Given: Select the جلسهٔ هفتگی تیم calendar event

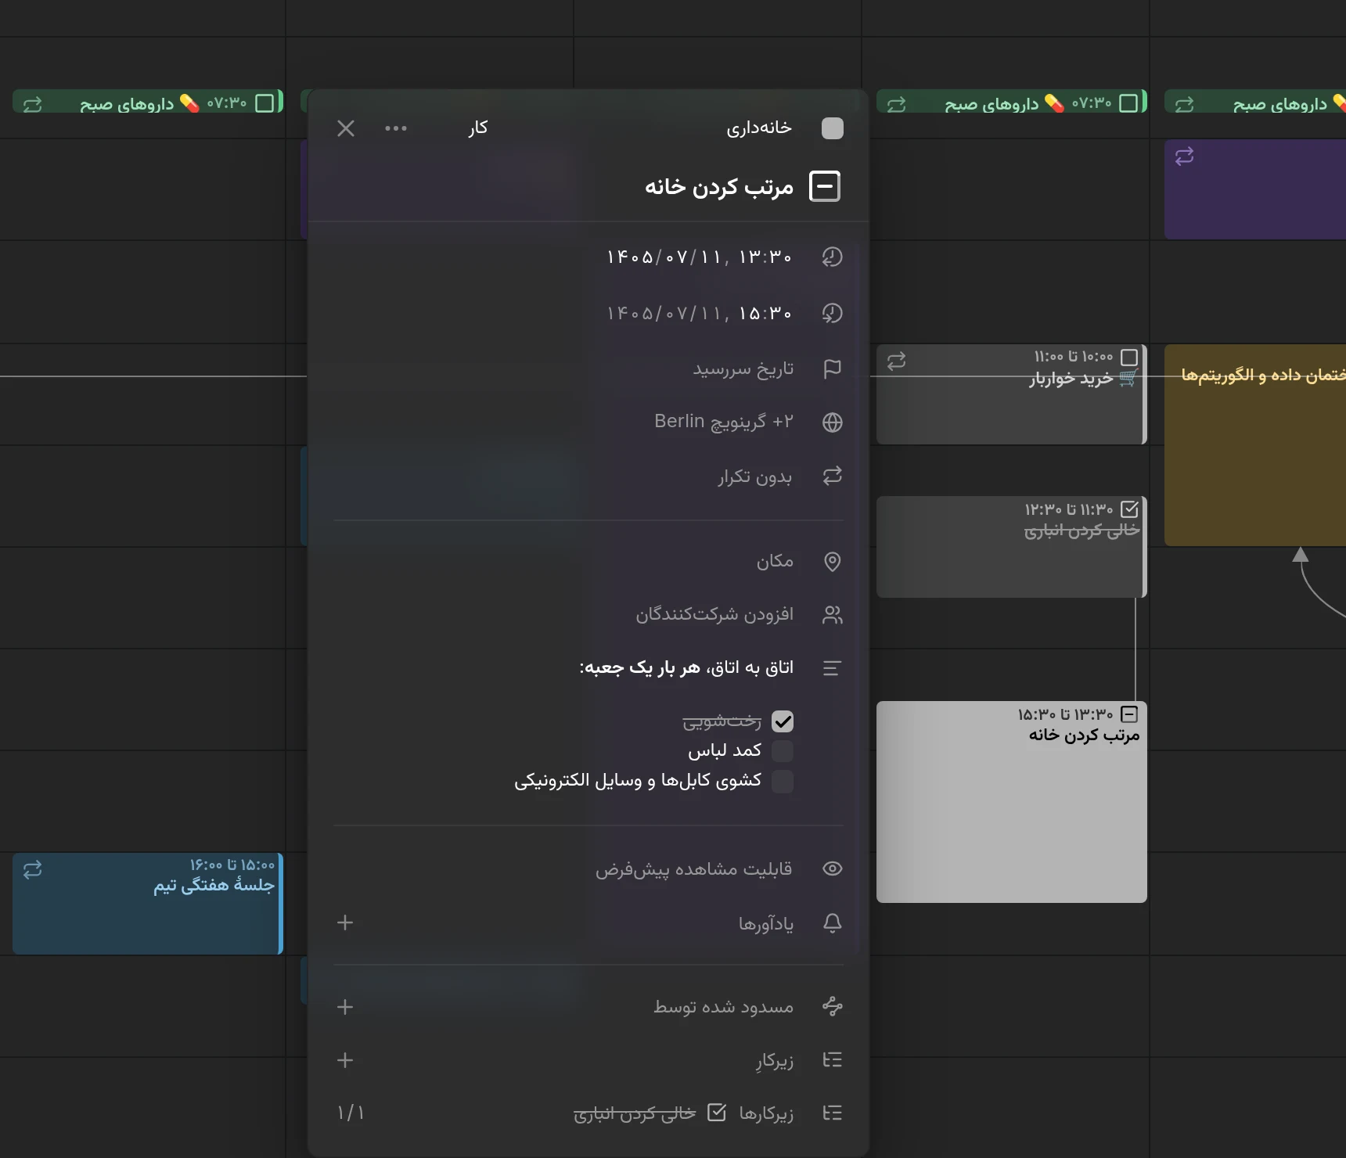Looking at the screenshot, I should 148,904.
